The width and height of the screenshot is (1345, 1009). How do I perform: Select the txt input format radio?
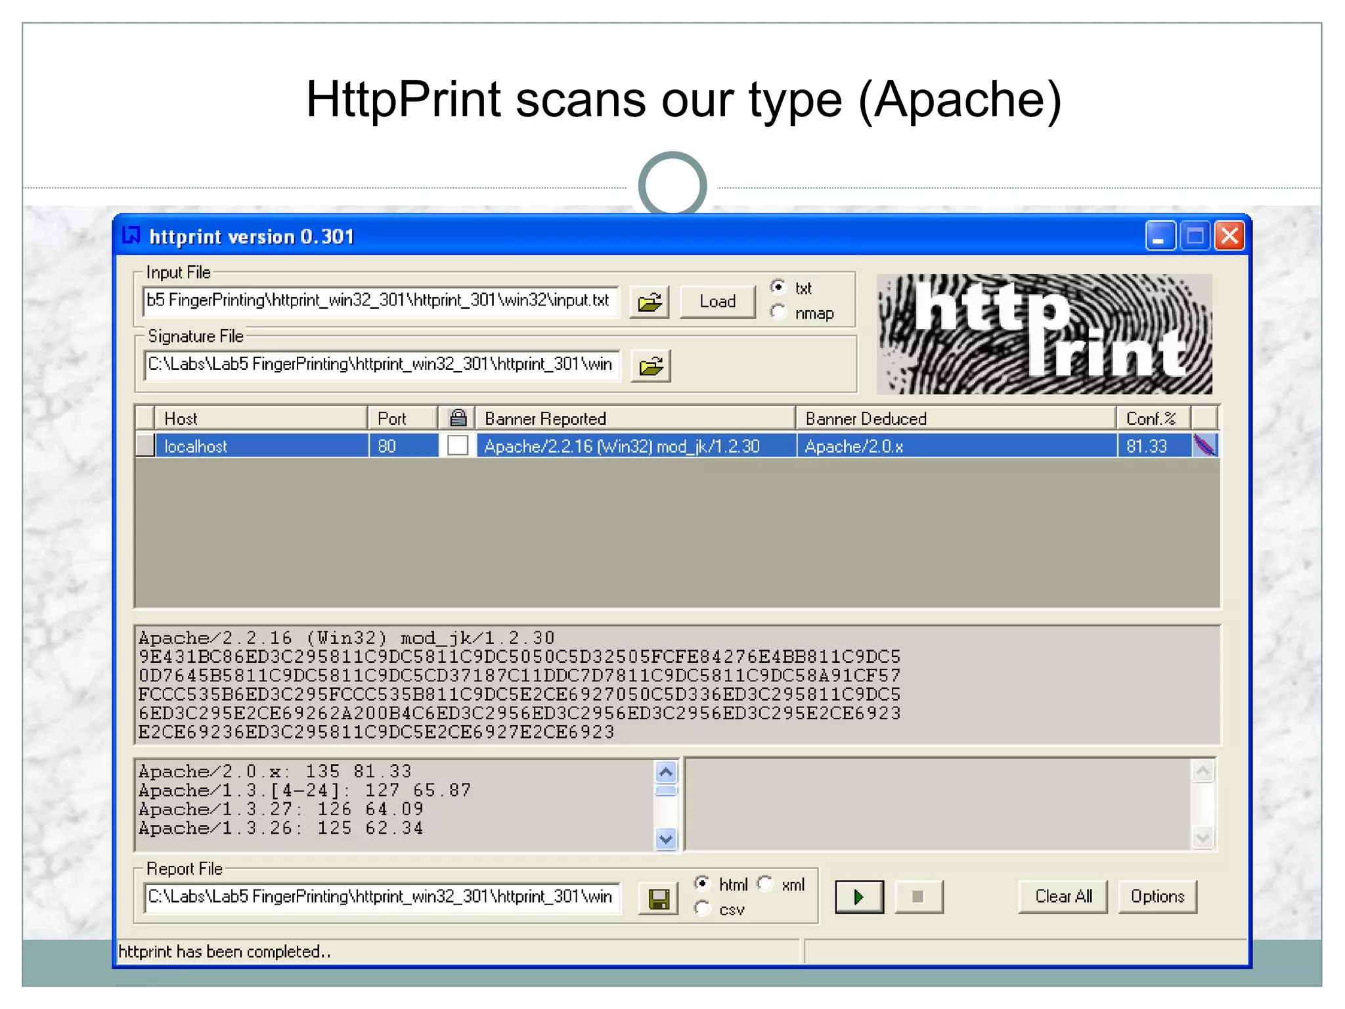778,288
